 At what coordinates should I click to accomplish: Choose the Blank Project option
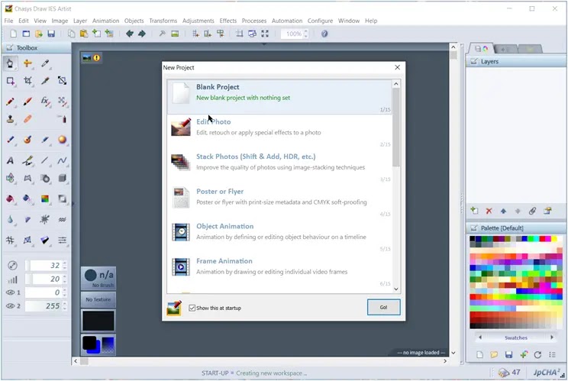[279, 96]
